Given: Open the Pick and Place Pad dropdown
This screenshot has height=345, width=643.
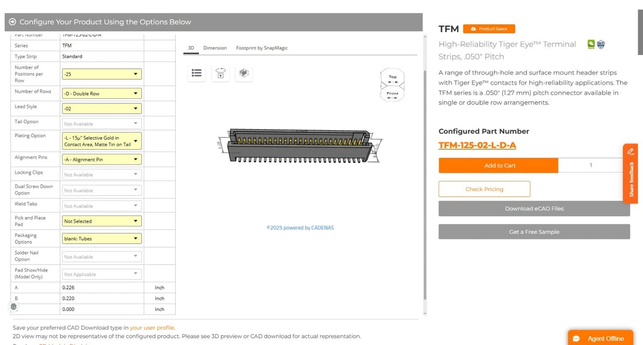Looking at the screenshot, I should (x=102, y=221).
